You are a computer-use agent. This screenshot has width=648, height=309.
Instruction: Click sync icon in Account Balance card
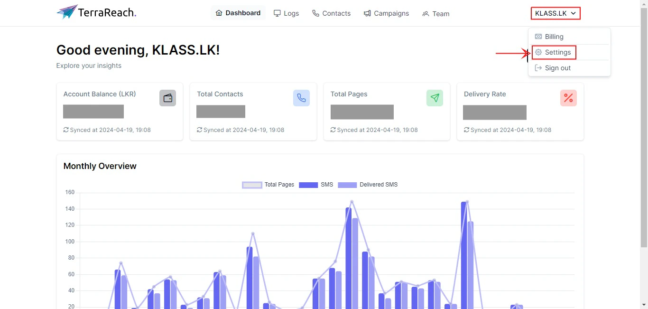tap(66, 130)
